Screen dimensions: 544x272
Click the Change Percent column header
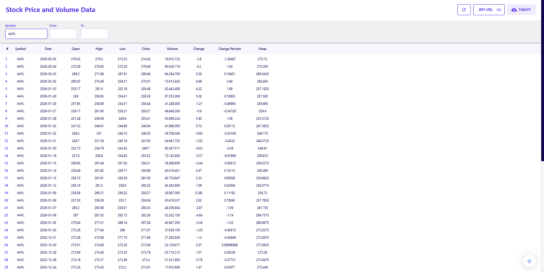point(230,49)
